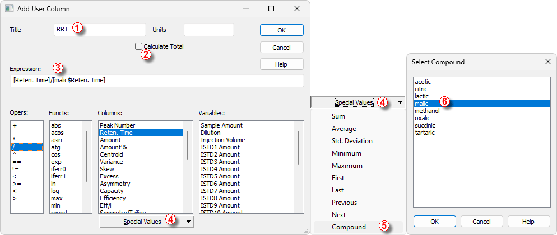Select the / operator in Opers list

pyautogui.click(x=27, y=147)
